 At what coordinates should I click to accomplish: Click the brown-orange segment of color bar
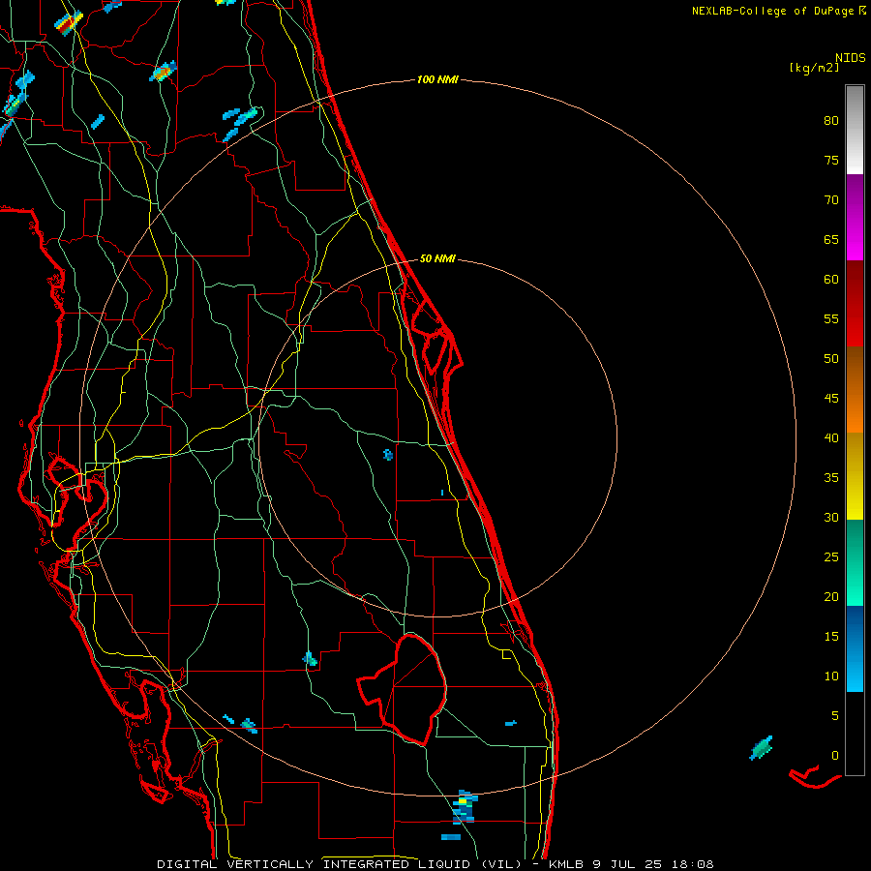click(855, 389)
